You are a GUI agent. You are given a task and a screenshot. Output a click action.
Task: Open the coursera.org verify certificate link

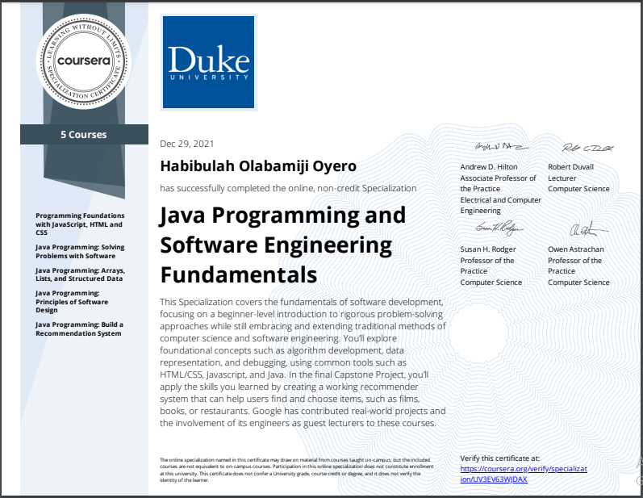[x=524, y=474]
